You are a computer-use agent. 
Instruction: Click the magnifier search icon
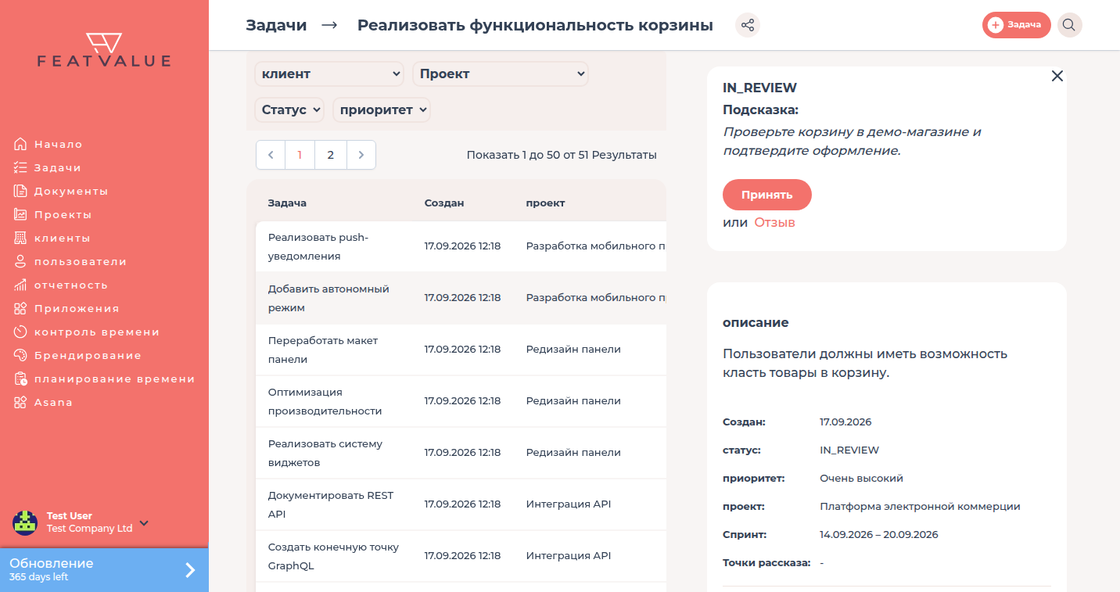tap(1069, 25)
